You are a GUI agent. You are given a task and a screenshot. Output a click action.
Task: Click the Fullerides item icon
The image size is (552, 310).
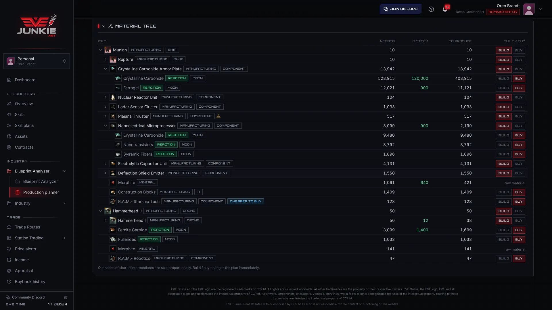[113, 239]
